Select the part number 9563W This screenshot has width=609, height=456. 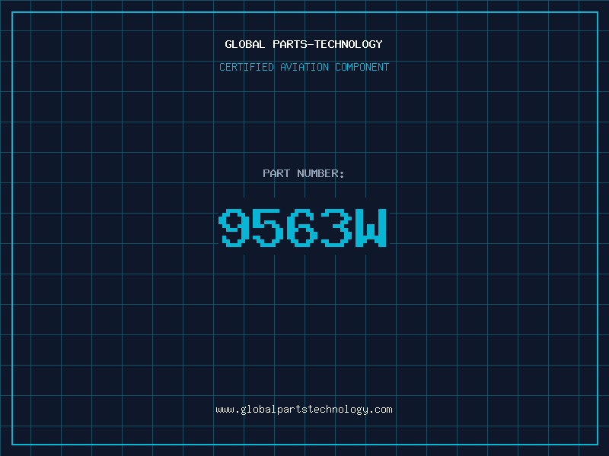tap(302, 227)
